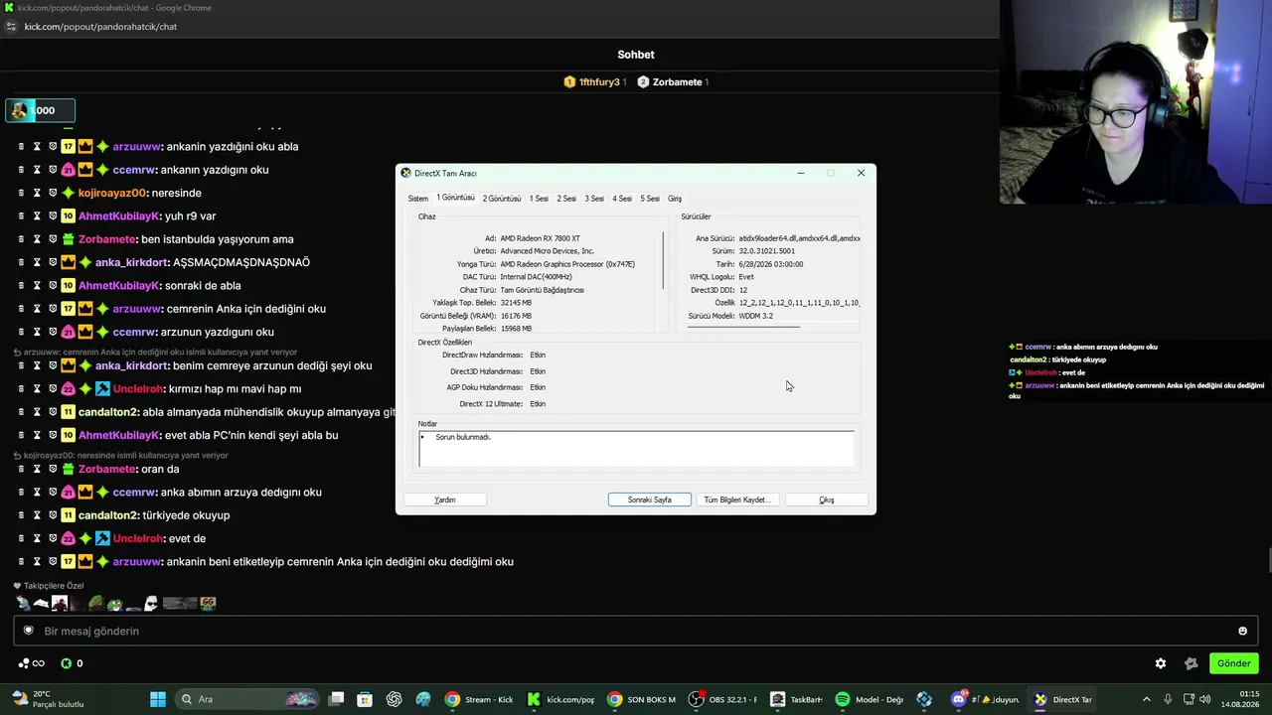1272x715 pixels.
Task: Click username 1fthfury3 in top gifters
Action: coord(599,82)
